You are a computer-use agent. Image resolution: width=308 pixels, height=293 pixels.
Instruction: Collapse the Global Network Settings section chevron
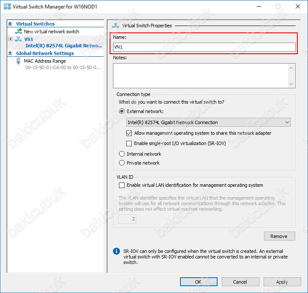(x=10, y=53)
